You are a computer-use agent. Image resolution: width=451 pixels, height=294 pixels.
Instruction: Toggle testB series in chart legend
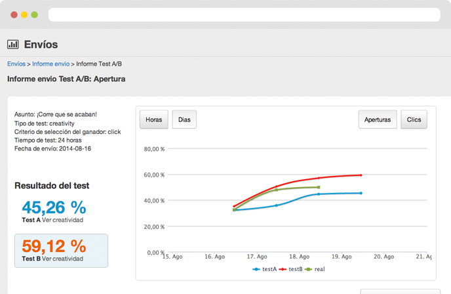[x=292, y=269]
